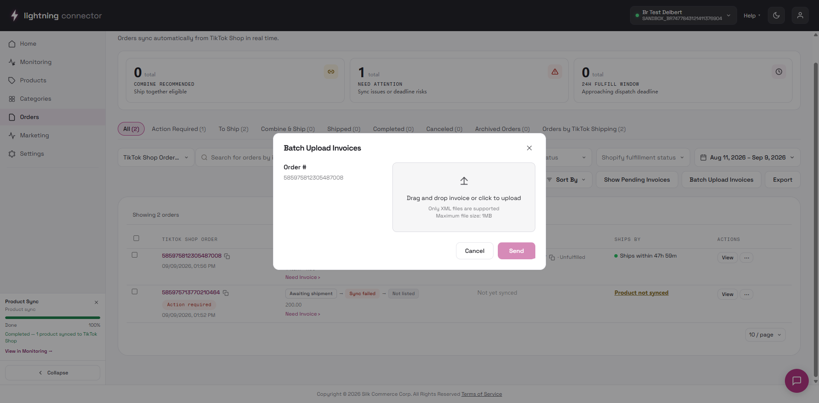The image size is (819, 403).
Task: Dismiss the Product Sync notification
Action: coord(96,302)
